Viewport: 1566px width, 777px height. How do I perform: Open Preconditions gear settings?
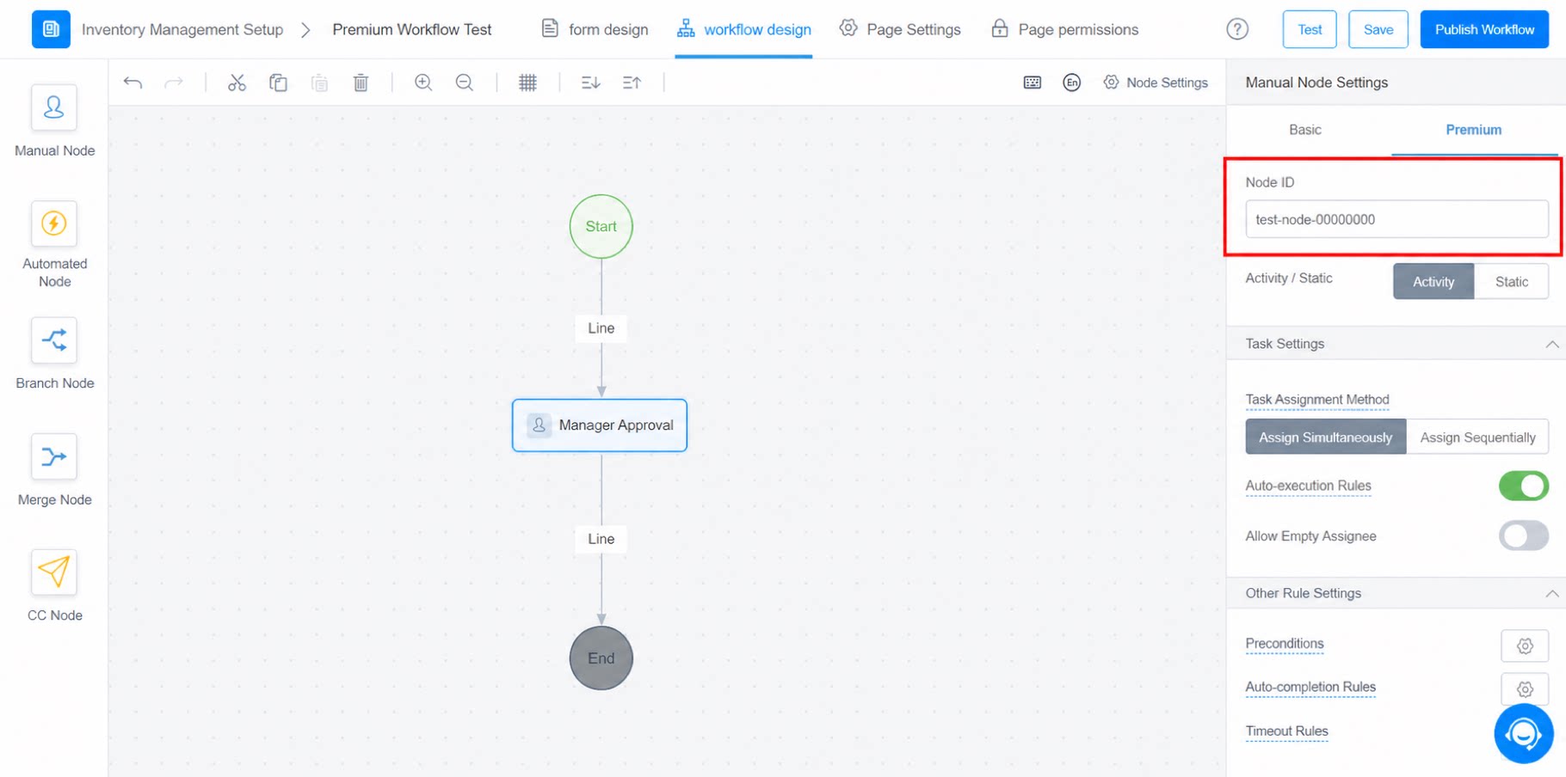point(1525,645)
